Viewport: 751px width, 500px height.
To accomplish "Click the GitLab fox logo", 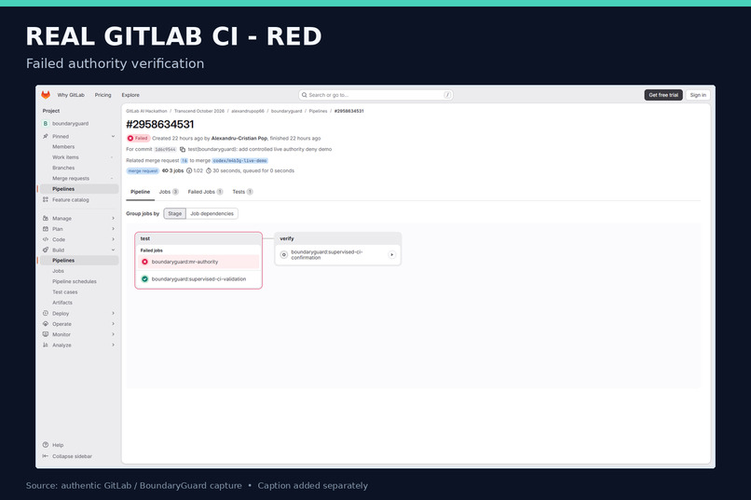I will coord(46,95).
